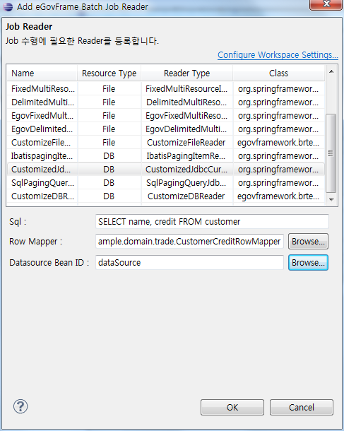
Task: Grab the reader table vertical scrollbar thumb
Action: 331,153
